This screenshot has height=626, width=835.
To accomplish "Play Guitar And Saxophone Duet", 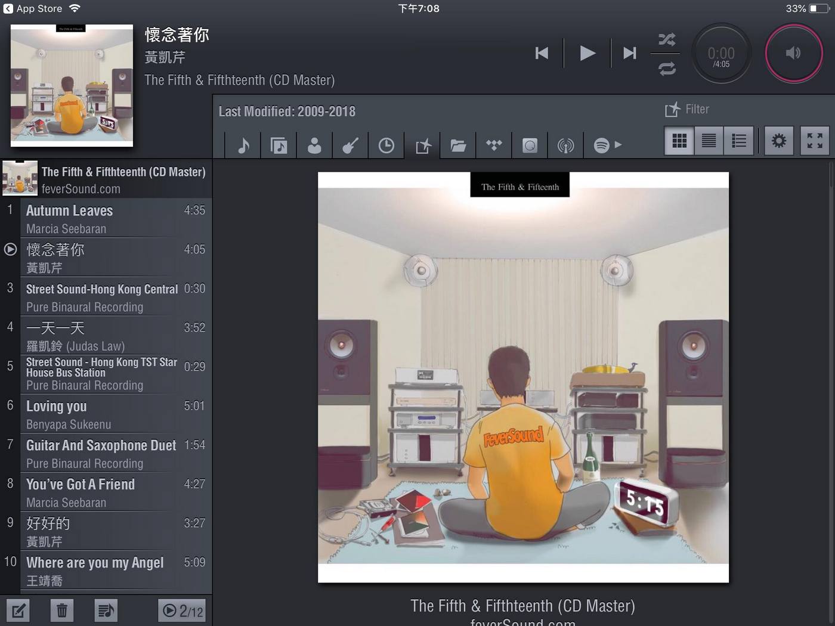I will tap(106, 453).
